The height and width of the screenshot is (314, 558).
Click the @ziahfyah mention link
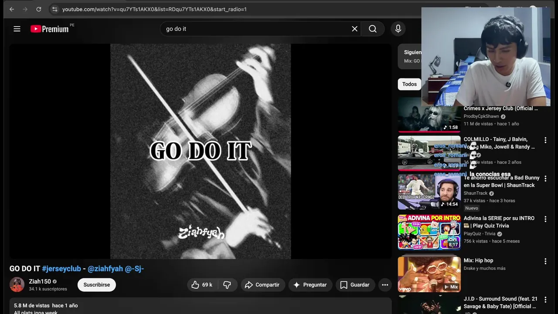coord(105,269)
